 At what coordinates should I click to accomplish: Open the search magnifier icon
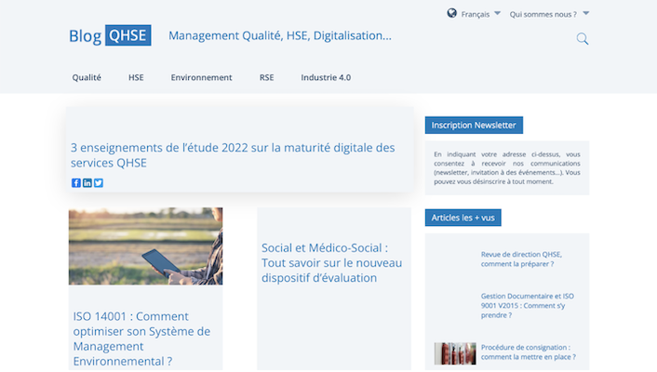[582, 39]
